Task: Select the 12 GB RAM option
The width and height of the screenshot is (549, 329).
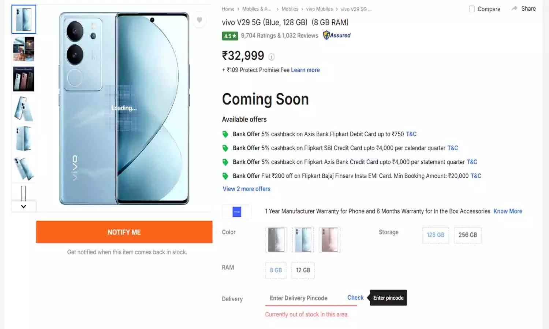Action: coord(303,271)
